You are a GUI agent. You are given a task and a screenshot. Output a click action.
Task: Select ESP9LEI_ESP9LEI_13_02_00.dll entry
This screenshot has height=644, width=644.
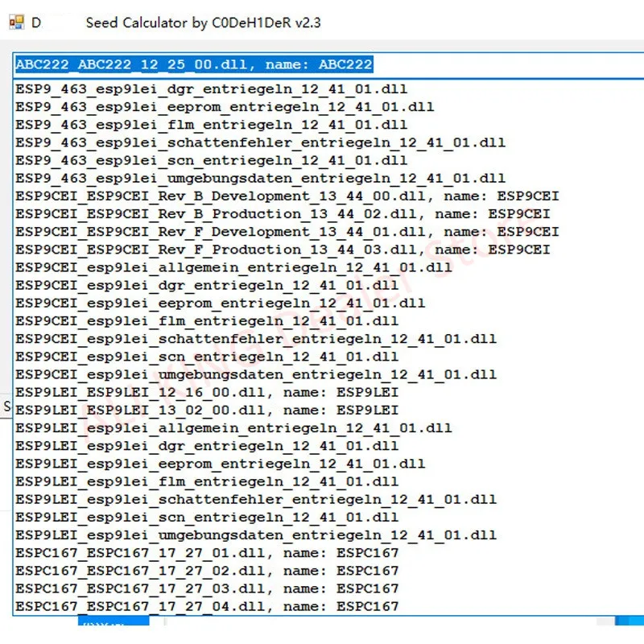pyautogui.click(x=207, y=411)
